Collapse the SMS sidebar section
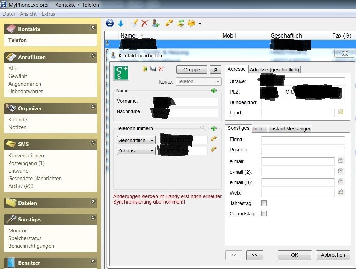Viewport: 356px width, 269px height. (93, 143)
